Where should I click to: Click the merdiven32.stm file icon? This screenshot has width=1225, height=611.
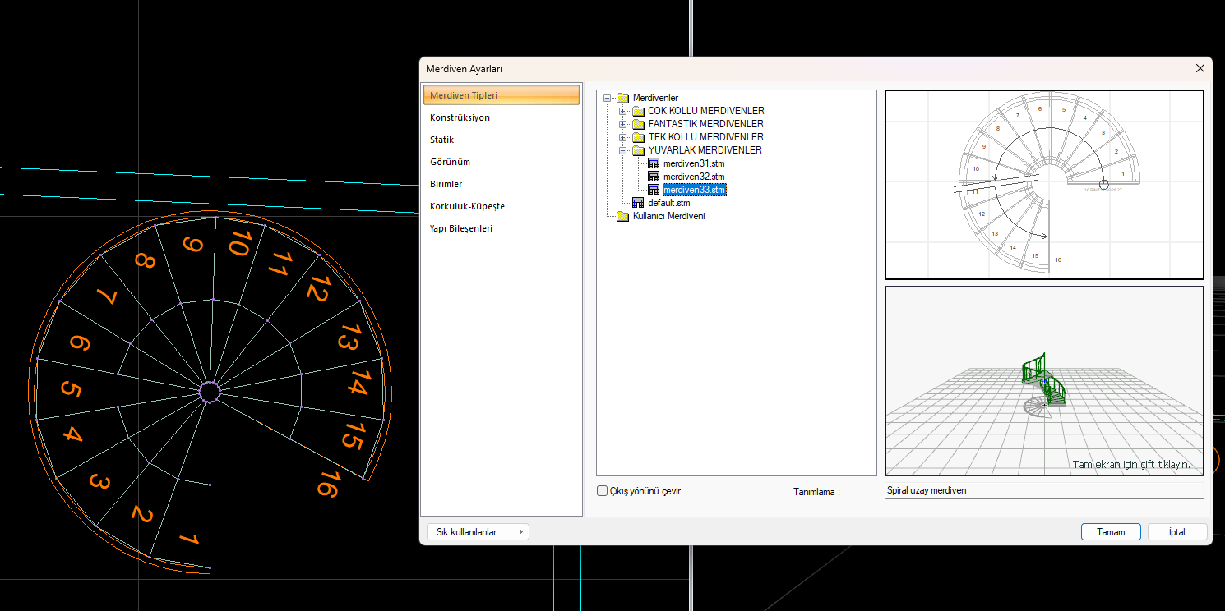pyautogui.click(x=654, y=177)
